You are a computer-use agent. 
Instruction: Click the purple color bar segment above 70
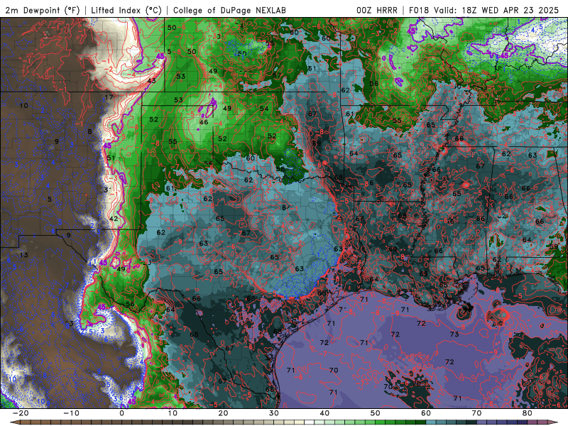482,422
